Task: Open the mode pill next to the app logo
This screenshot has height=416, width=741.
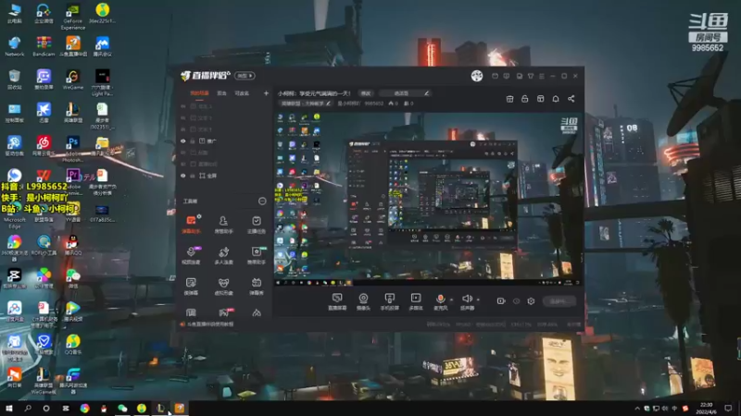Action: (245, 76)
